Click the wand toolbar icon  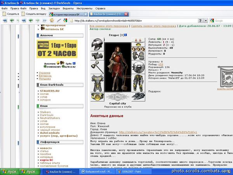(x=59, y=20)
